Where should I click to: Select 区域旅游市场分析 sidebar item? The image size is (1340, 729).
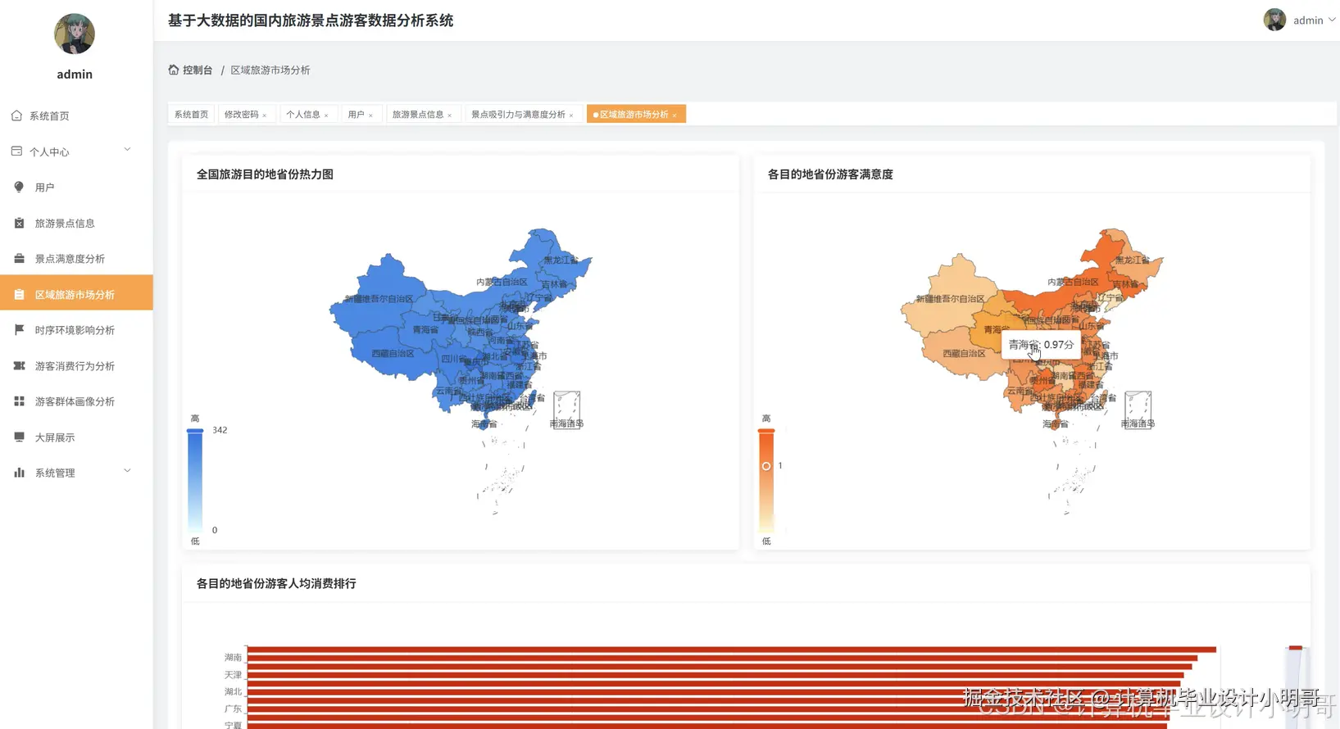click(76, 294)
